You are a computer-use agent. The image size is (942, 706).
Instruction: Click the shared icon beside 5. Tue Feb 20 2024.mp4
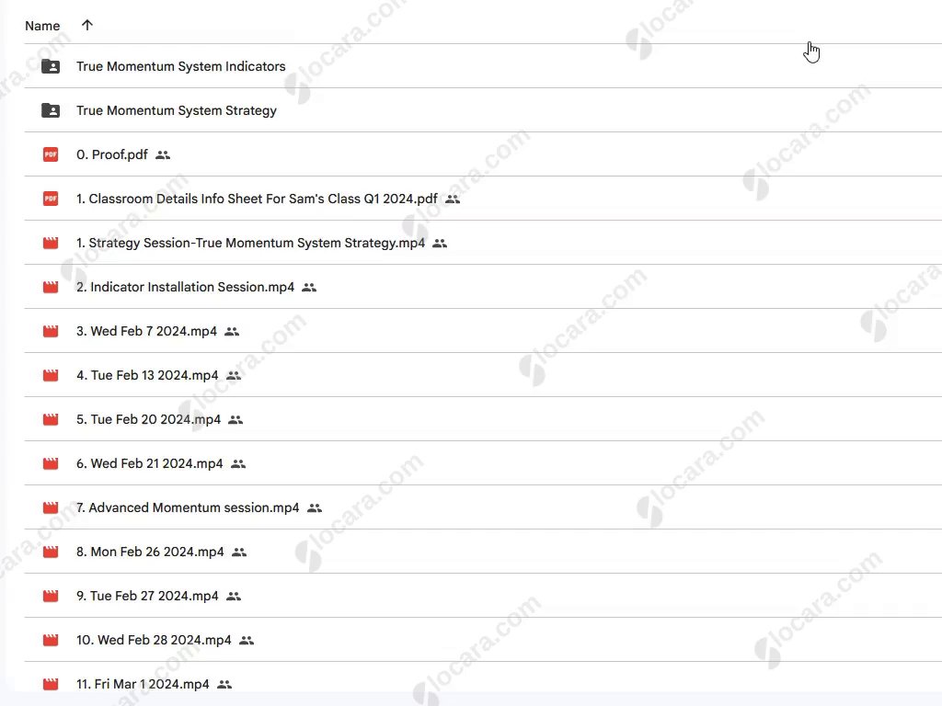point(235,419)
